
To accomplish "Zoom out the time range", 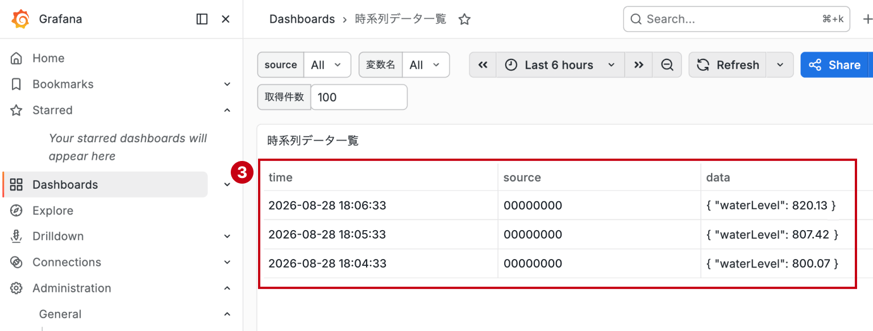I will 667,65.
